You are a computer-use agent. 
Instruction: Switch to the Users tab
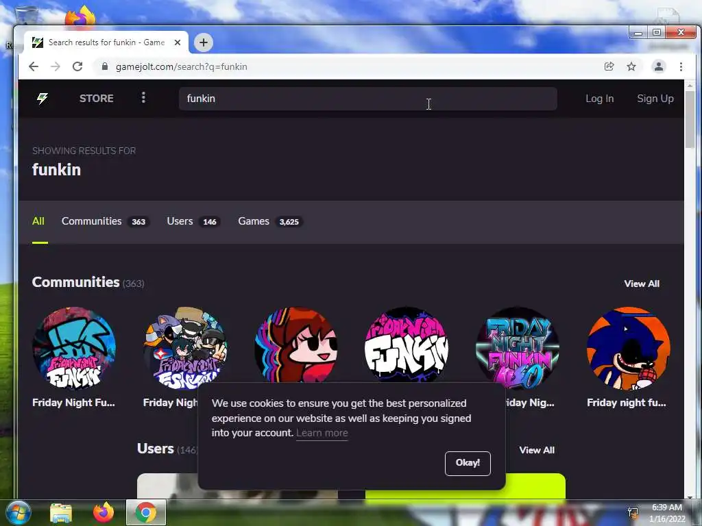[193, 221]
